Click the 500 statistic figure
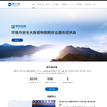 (50, 79)
